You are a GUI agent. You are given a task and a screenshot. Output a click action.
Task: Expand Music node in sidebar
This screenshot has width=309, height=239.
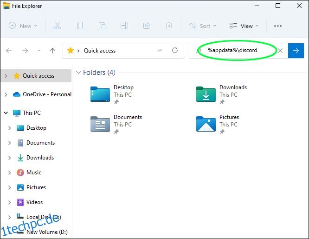(x=9, y=173)
